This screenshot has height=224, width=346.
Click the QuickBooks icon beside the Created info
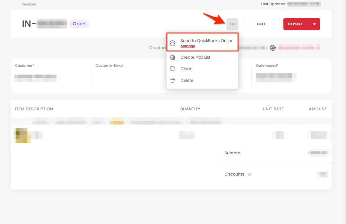[x=273, y=48]
